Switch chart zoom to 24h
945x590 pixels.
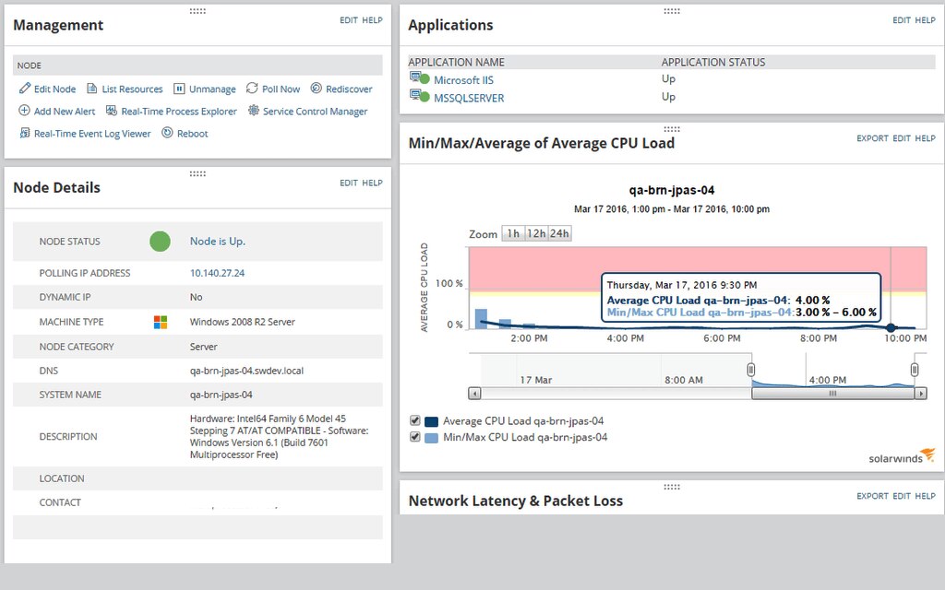(560, 233)
